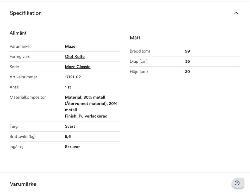Click the Djup (cm) value 36
The width and height of the screenshot is (250, 194).
187,61
